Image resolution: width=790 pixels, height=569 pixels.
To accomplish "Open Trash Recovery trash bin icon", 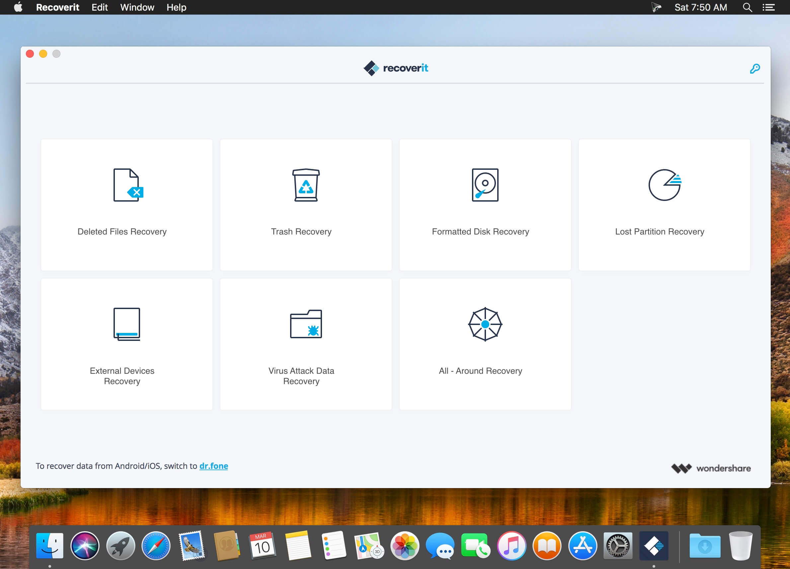I will click(x=305, y=185).
